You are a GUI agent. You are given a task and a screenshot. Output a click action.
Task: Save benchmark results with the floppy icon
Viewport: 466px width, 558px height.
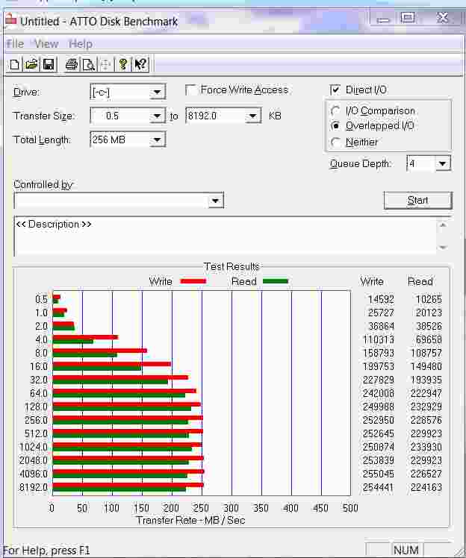click(x=49, y=64)
